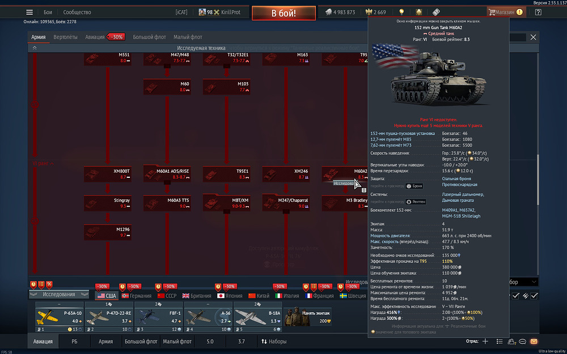Select the P-47D-22-RE crew slot
The height and width of the screenshot is (354, 567).
click(x=109, y=317)
